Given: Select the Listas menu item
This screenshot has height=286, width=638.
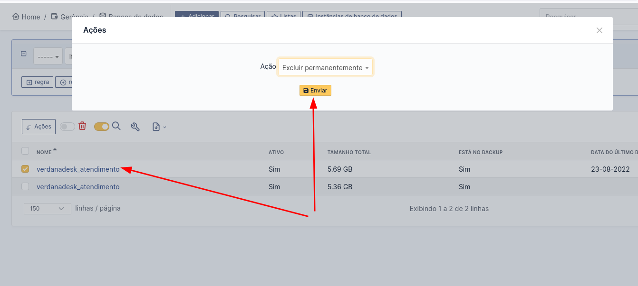Looking at the screenshot, I should 283,16.
